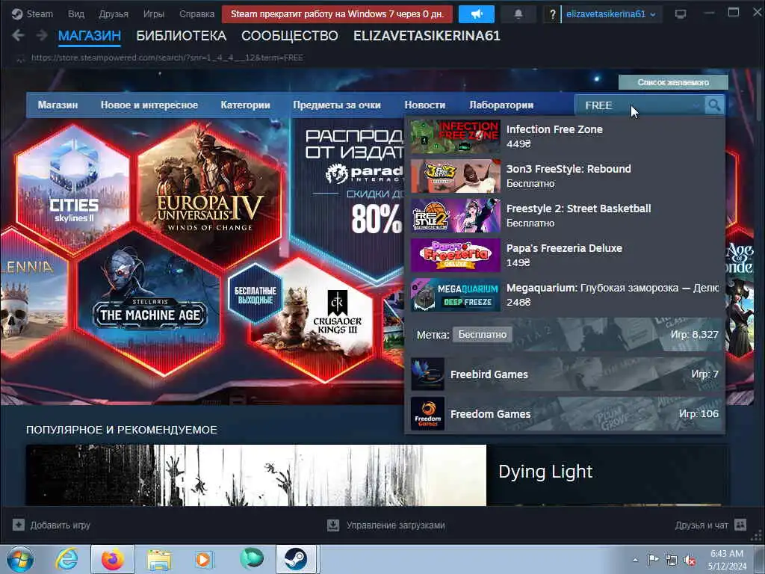Open Freebird Games developer result
765x574 pixels.
(565, 374)
